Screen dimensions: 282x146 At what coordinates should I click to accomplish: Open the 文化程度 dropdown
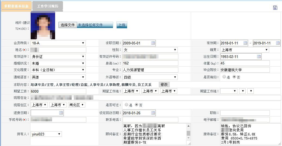coord(58,70)
